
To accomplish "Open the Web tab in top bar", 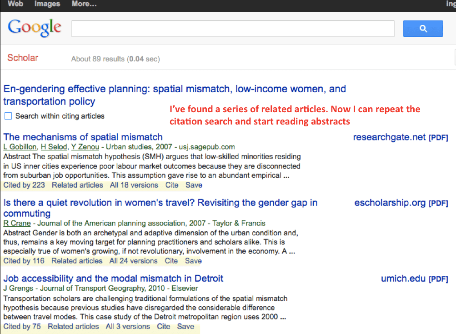I will click(15, 4).
